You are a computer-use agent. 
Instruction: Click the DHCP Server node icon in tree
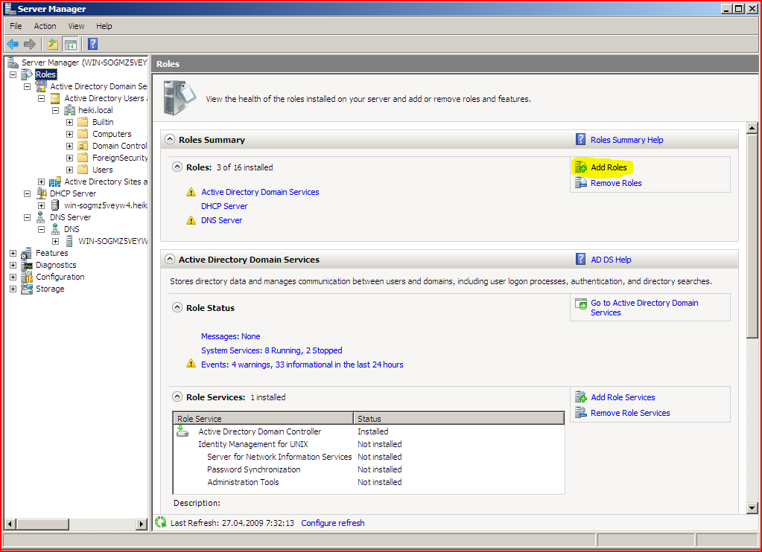pos(41,193)
